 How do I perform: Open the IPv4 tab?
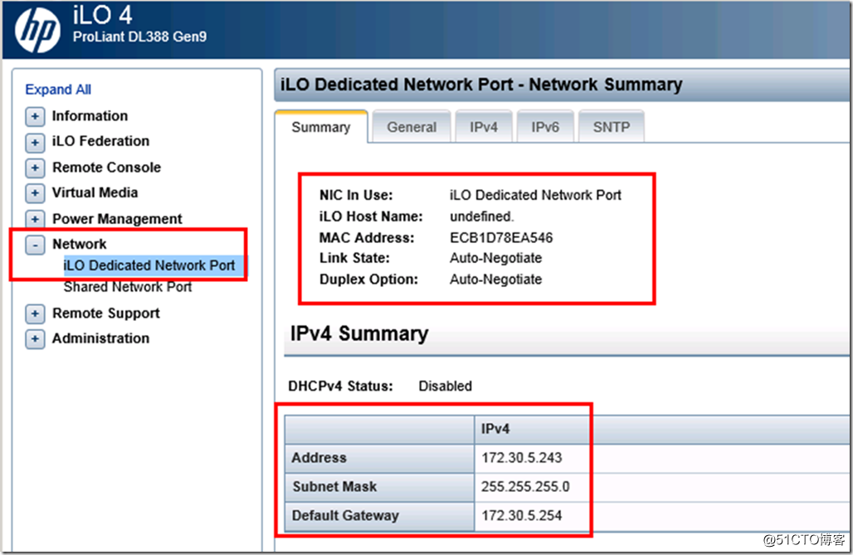[x=484, y=128]
